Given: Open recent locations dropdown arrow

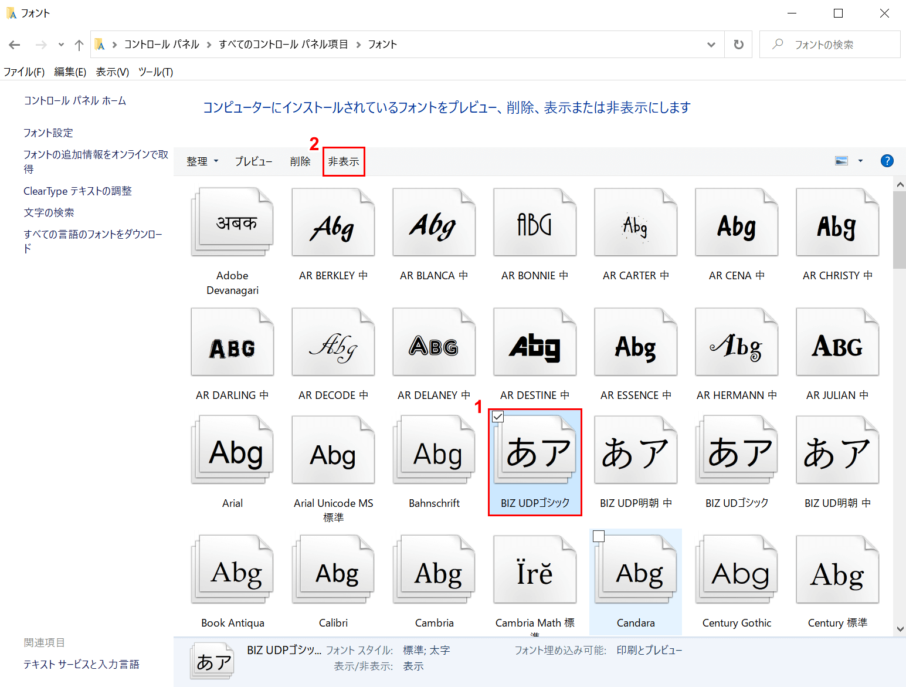Looking at the screenshot, I should tap(61, 45).
